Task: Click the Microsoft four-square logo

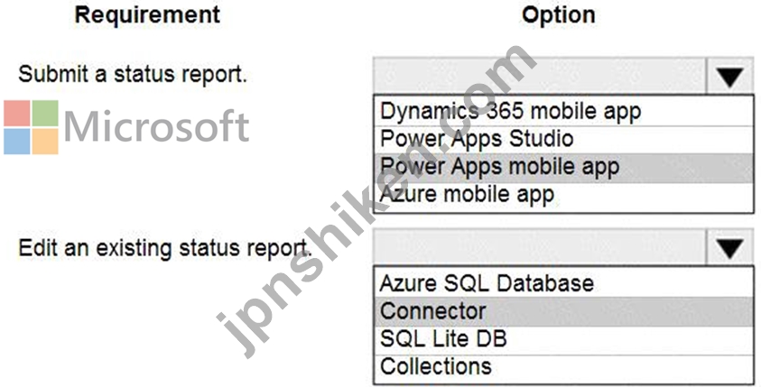Action: (x=32, y=127)
